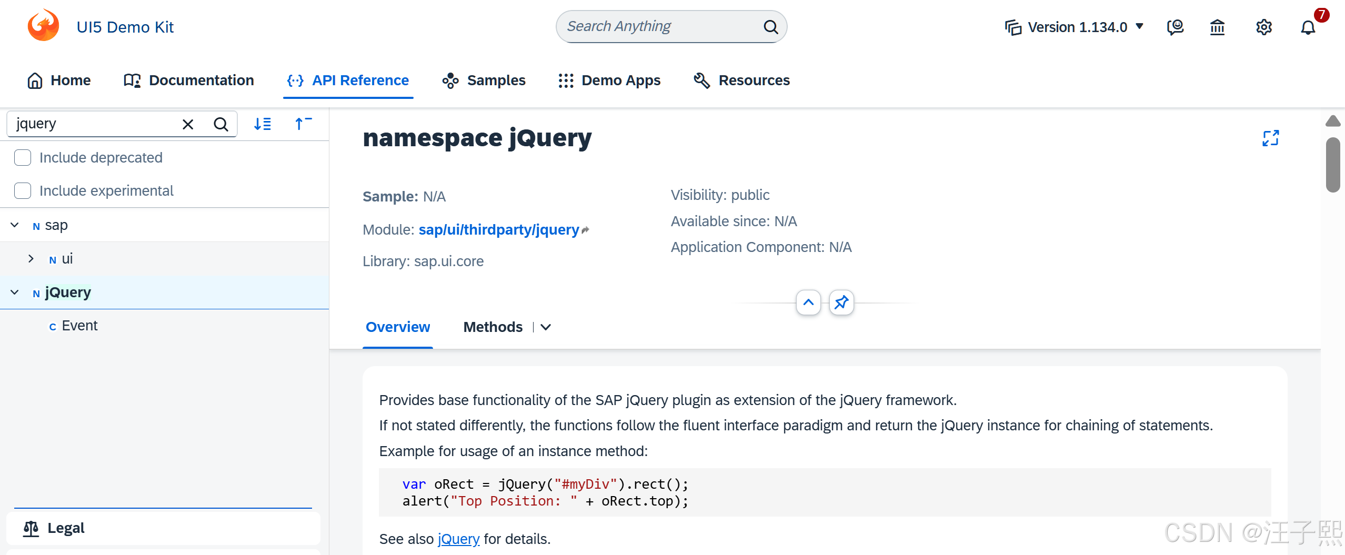Screen dimensions: 1345x555
Task: Follow the jQuery link in See also
Action: click(458, 539)
